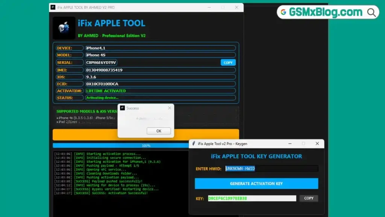The image size is (385, 217).
Task: Click the orange activate button behind the dialog
Action: point(146,134)
